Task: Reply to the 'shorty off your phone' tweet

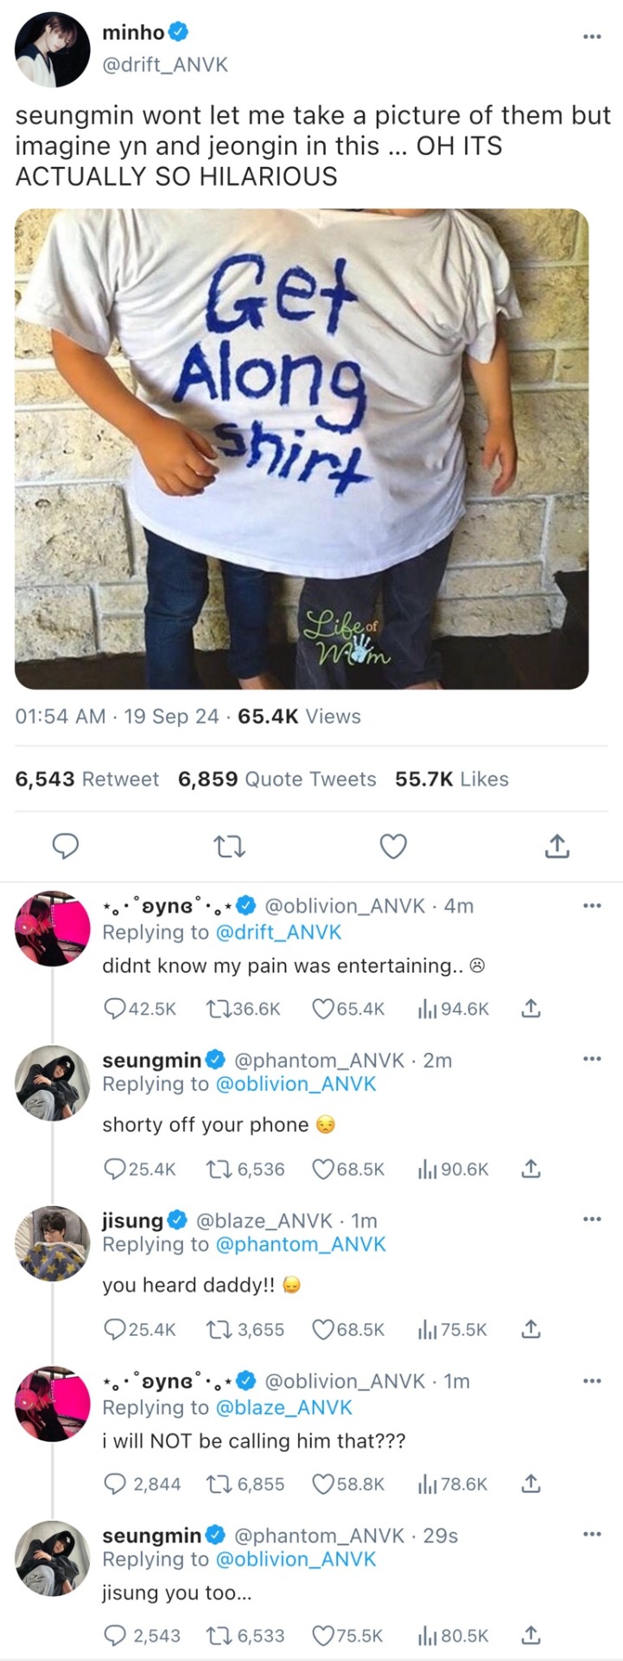Action: 114,1170
